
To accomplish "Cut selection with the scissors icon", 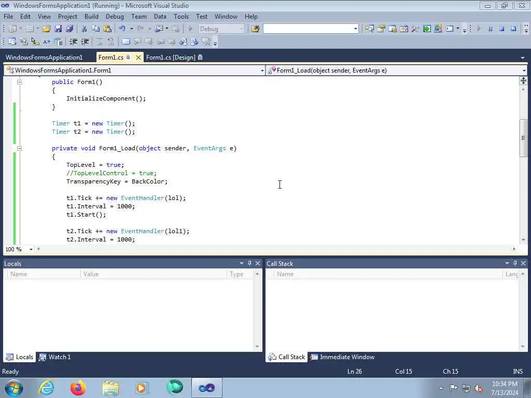I will click(x=84, y=29).
